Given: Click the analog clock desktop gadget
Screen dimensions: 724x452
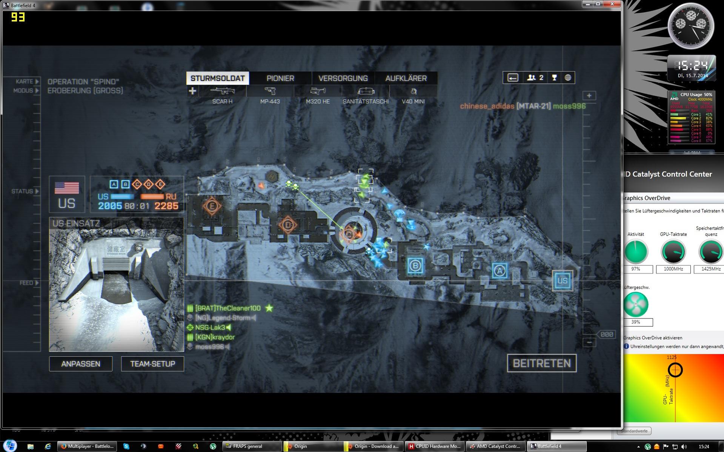Looking at the screenshot, I should pos(691,26).
